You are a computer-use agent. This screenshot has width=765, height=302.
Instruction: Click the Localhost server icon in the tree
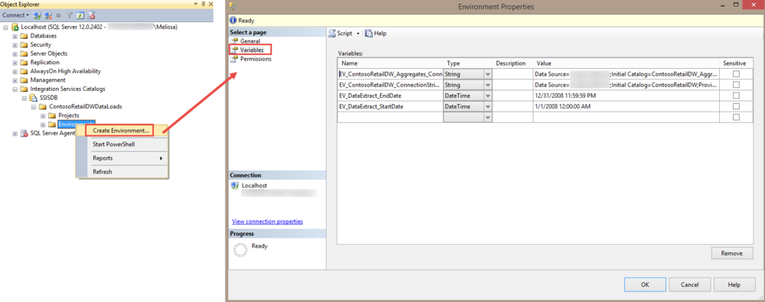[15, 28]
